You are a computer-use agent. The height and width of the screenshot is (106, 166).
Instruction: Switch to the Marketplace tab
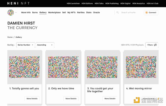pyautogui.click(x=55, y=12)
